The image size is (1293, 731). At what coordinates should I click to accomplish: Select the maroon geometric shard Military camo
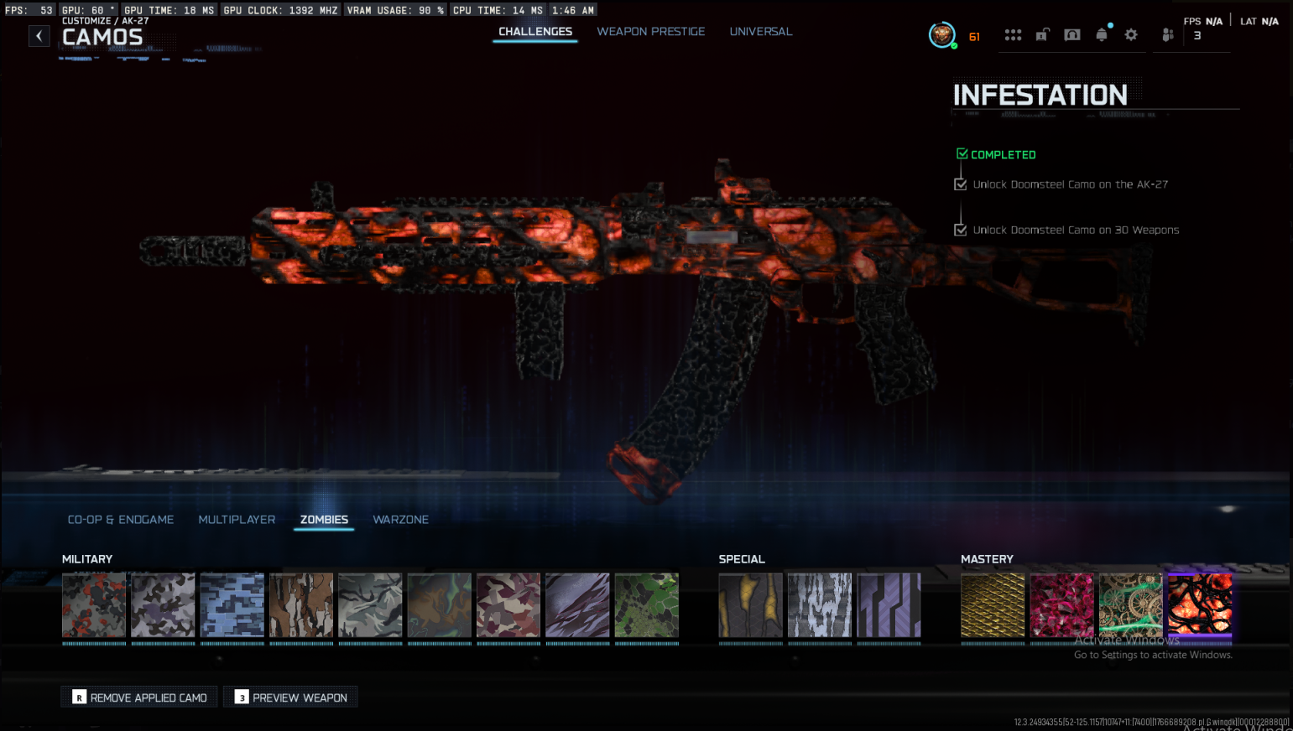[508, 605]
